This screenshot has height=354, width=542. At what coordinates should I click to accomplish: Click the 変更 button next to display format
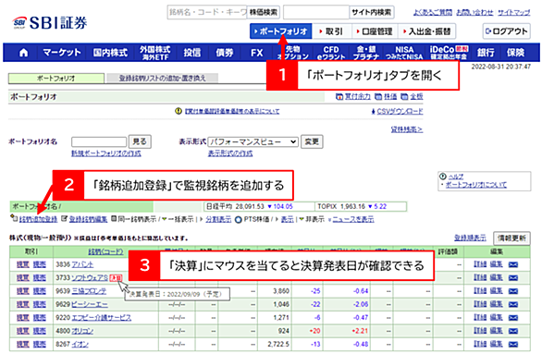pos(312,141)
